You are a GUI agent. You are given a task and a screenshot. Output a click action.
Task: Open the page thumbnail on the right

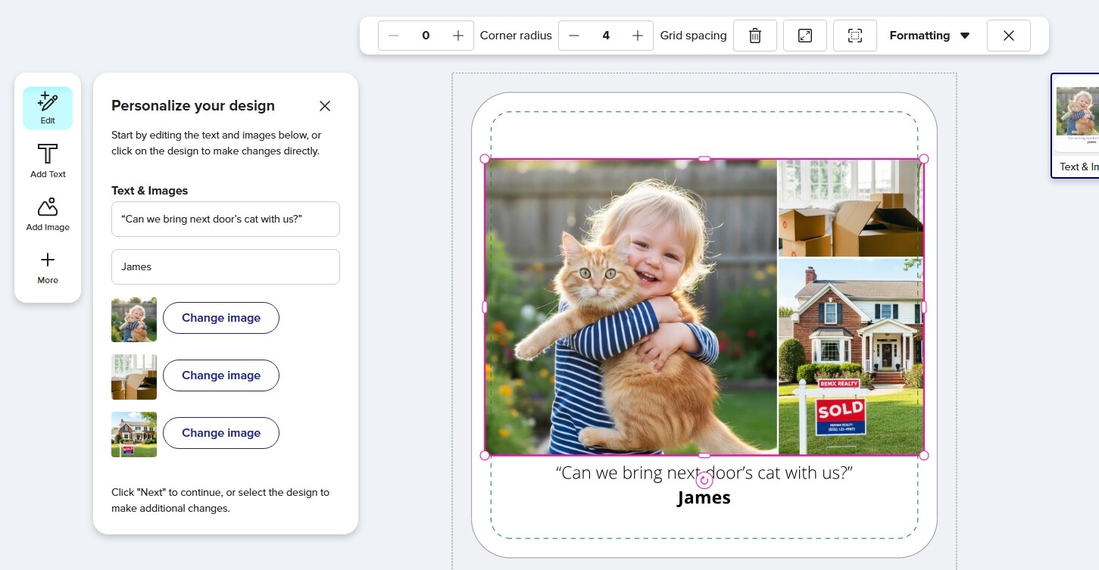click(1076, 126)
